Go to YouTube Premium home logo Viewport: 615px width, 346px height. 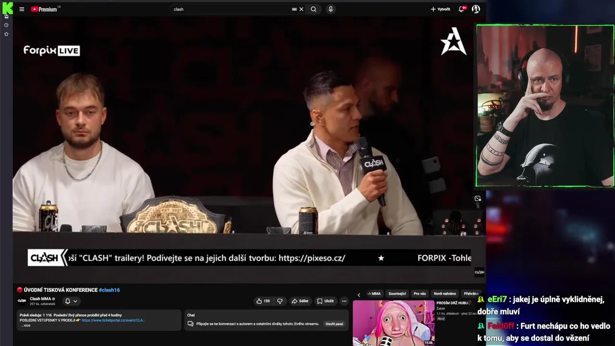coord(44,9)
